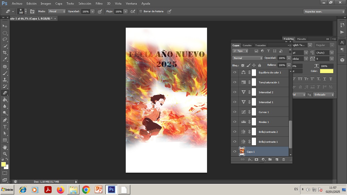Click the Character panel text Color swatch
The image size is (347, 195).
326,71
